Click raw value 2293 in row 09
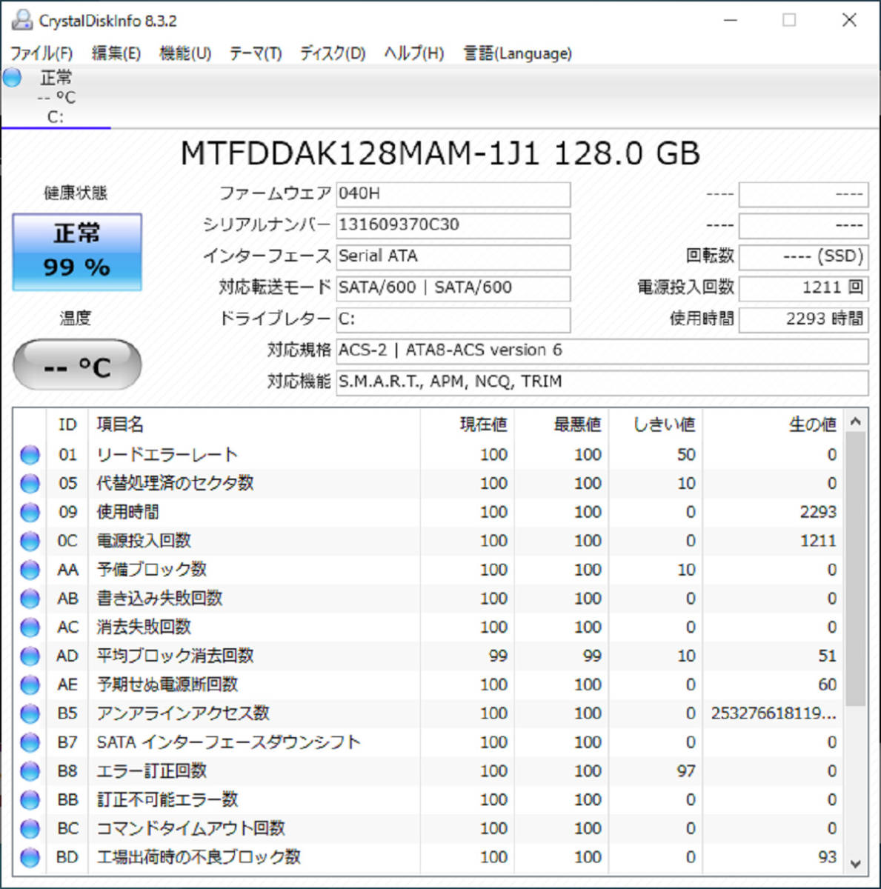The height and width of the screenshot is (889, 881). coord(818,513)
